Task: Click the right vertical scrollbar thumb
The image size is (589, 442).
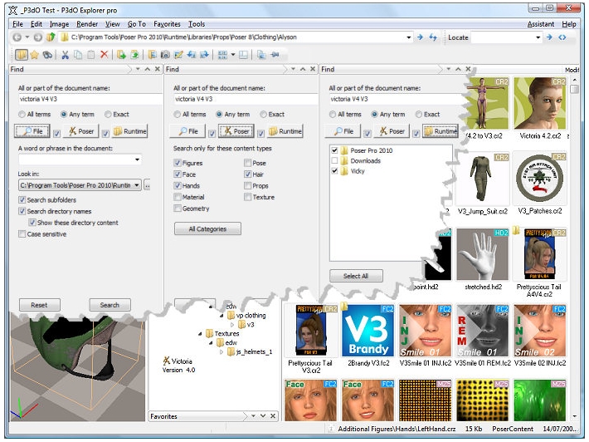Action: coord(573,89)
